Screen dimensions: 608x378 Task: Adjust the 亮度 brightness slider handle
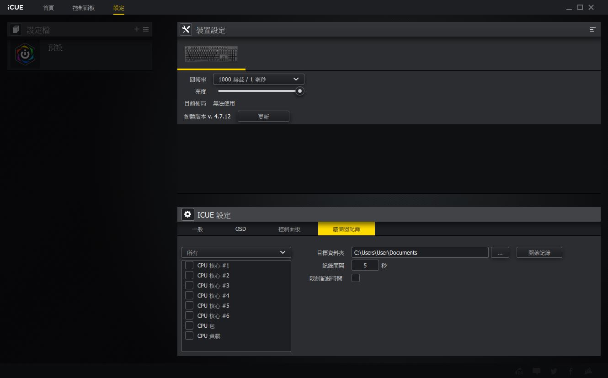(x=300, y=91)
